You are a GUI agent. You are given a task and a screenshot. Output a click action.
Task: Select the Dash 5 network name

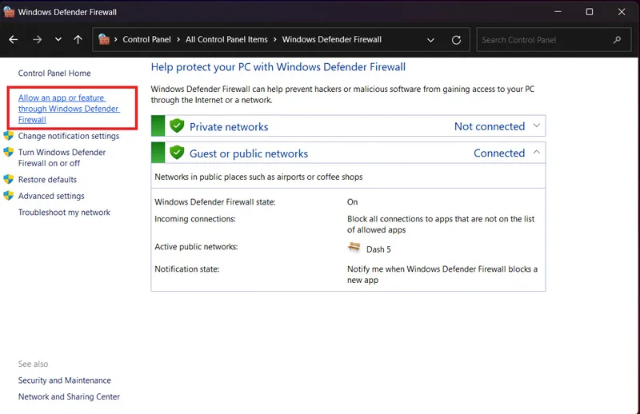pyautogui.click(x=378, y=249)
